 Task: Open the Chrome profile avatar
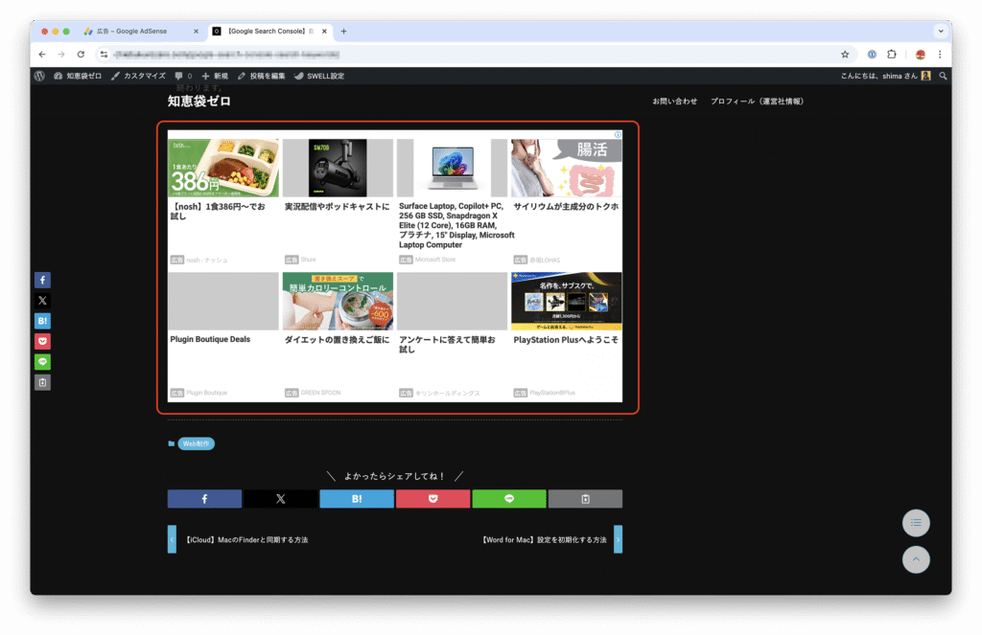click(x=920, y=55)
